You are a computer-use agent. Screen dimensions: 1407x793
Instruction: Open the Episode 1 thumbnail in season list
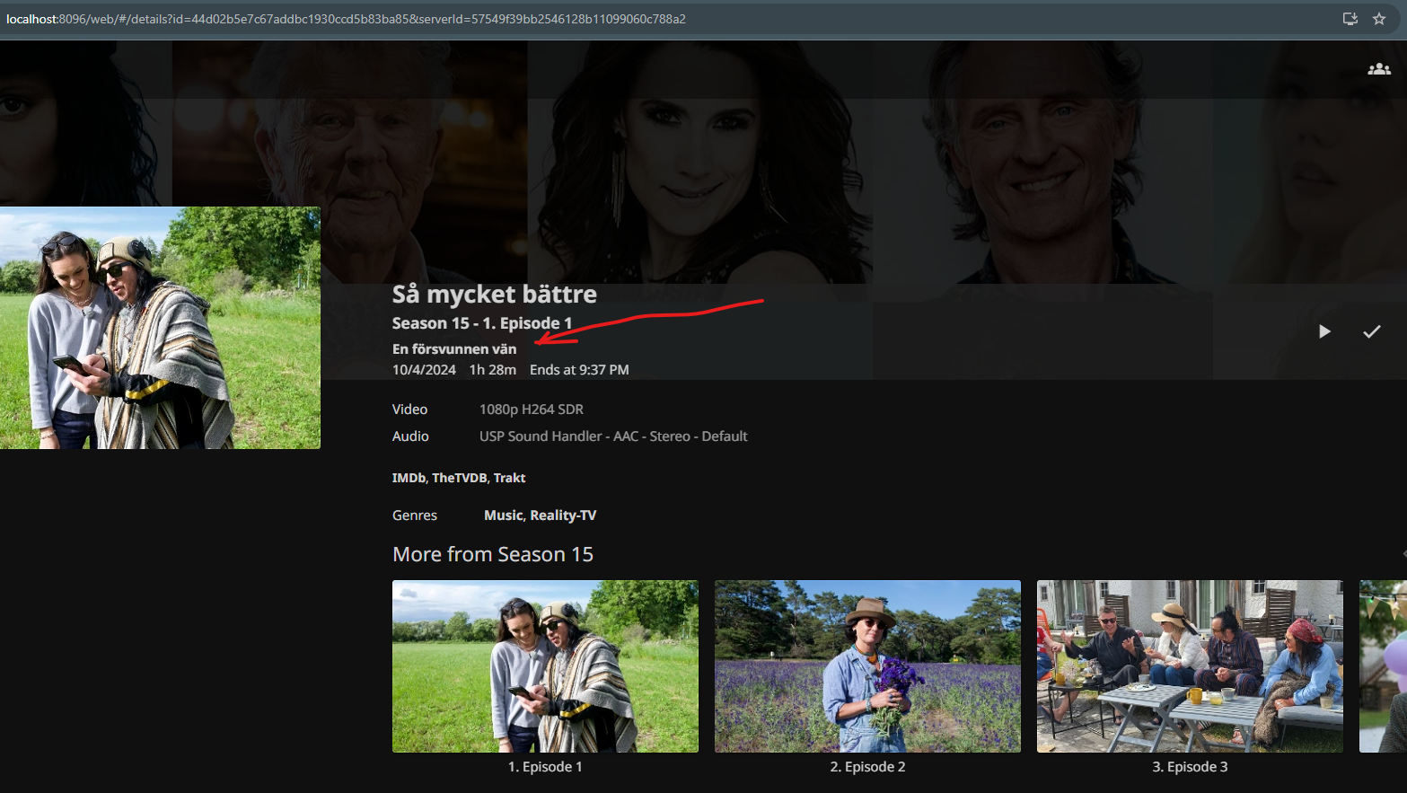(545, 665)
